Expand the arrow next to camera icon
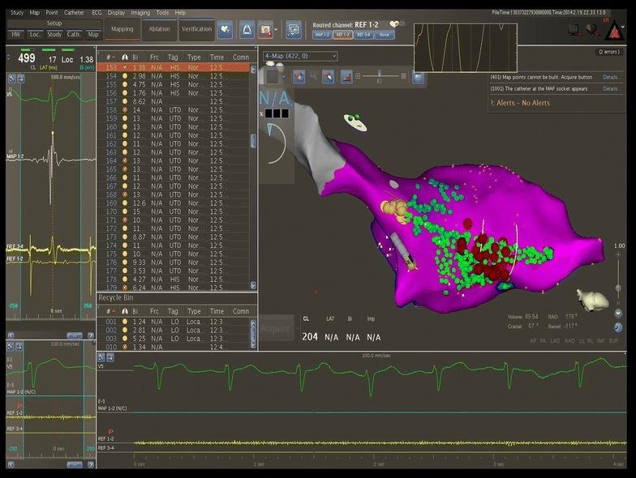 pos(277,29)
